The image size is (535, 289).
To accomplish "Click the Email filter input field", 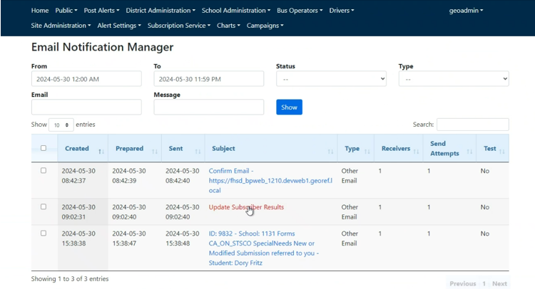I will point(86,107).
